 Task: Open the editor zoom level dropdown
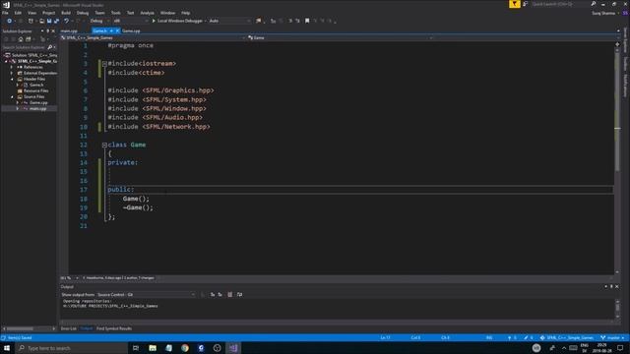[x=70, y=277]
